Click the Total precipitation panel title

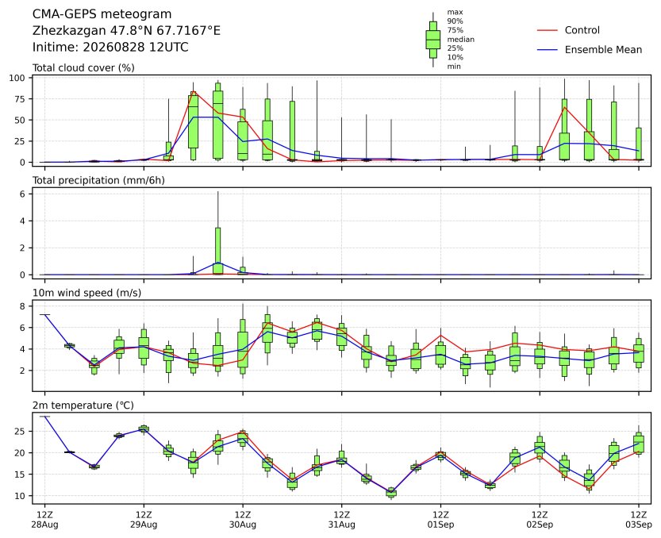coord(98,180)
